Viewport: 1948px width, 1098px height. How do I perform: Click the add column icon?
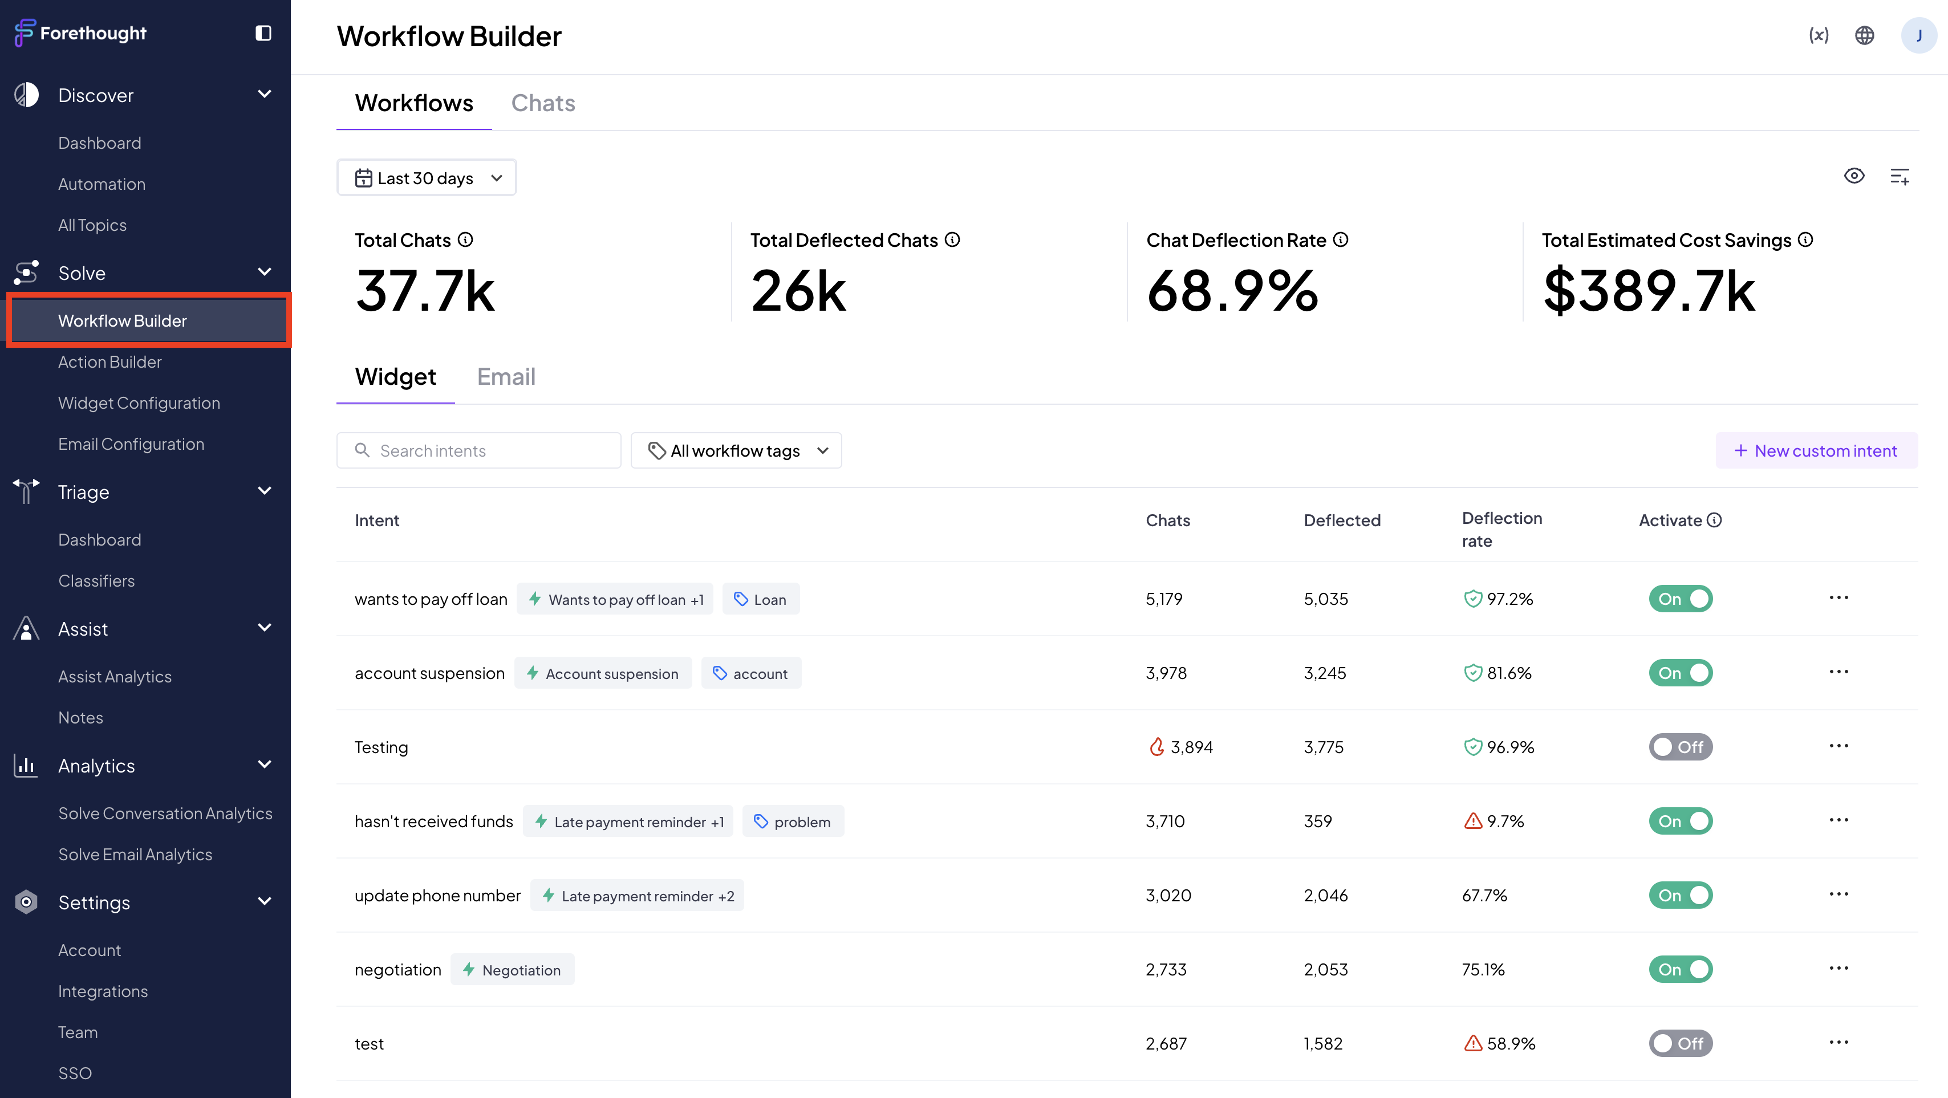1900,177
